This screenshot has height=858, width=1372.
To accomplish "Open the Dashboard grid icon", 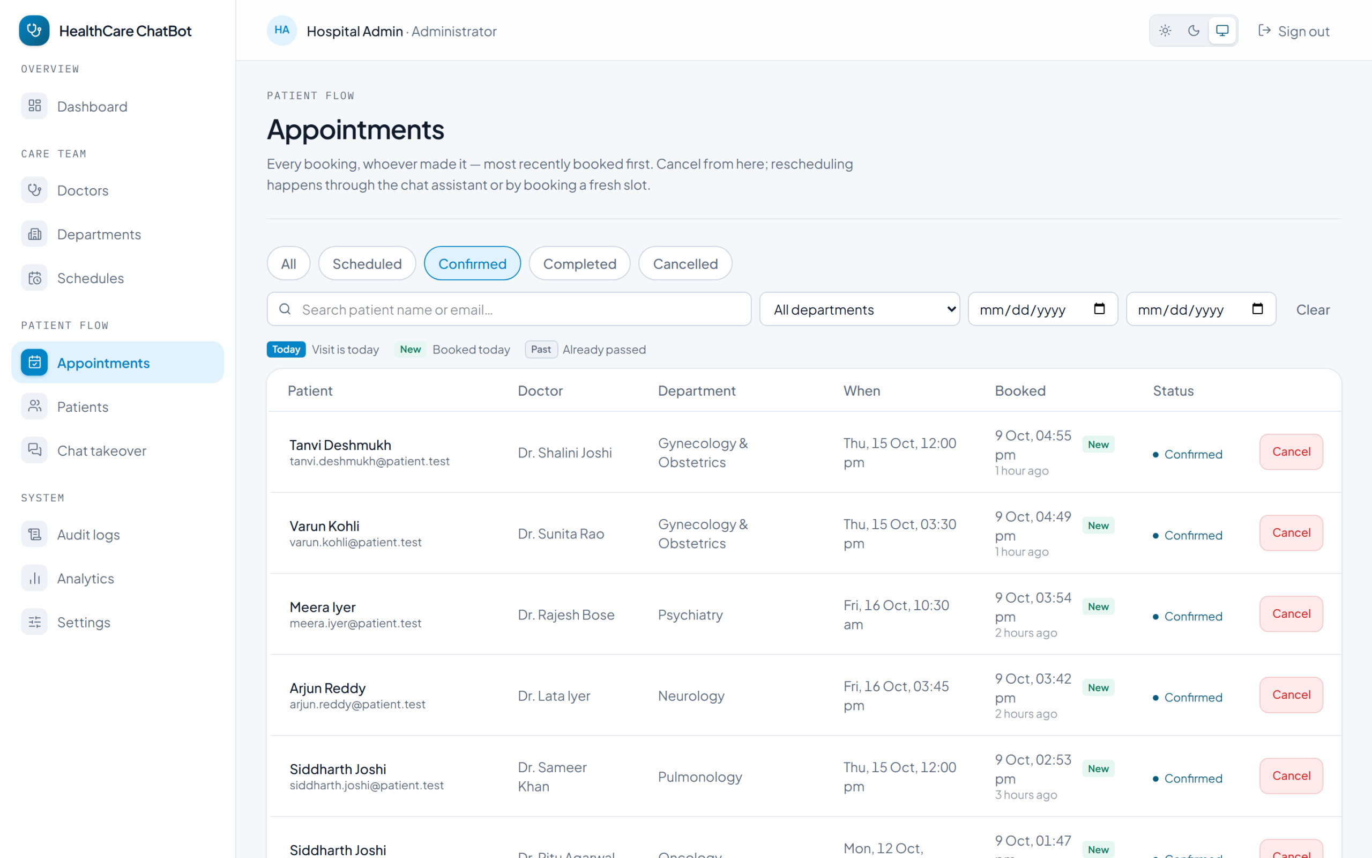I will click(35, 106).
